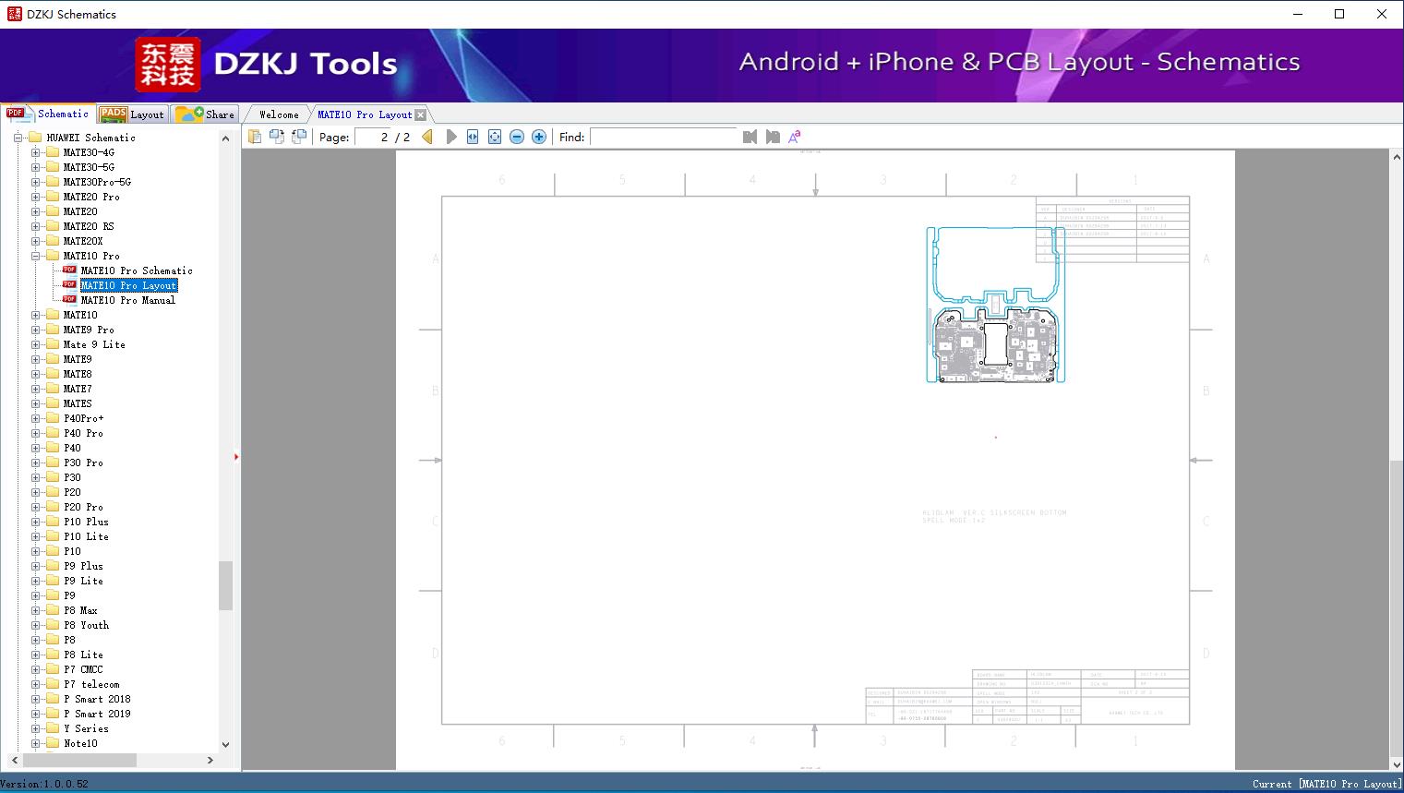Expand the MATE20 Pro folder
1404x793 pixels.
(36, 197)
